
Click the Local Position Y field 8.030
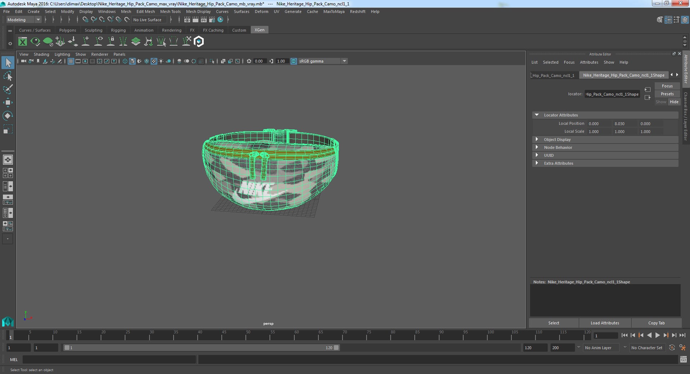tap(625, 124)
